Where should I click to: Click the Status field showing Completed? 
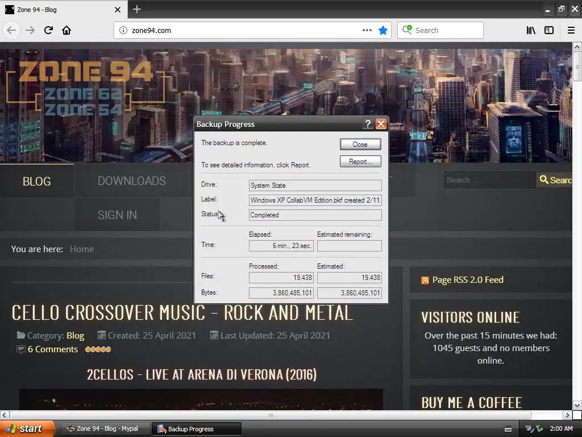point(315,215)
